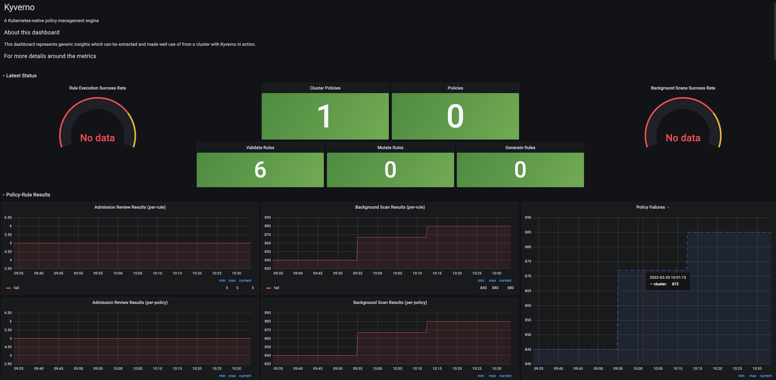Open the Background Scan Results (per-policy) title menu
The width and height of the screenshot is (776, 380).
[390, 303]
